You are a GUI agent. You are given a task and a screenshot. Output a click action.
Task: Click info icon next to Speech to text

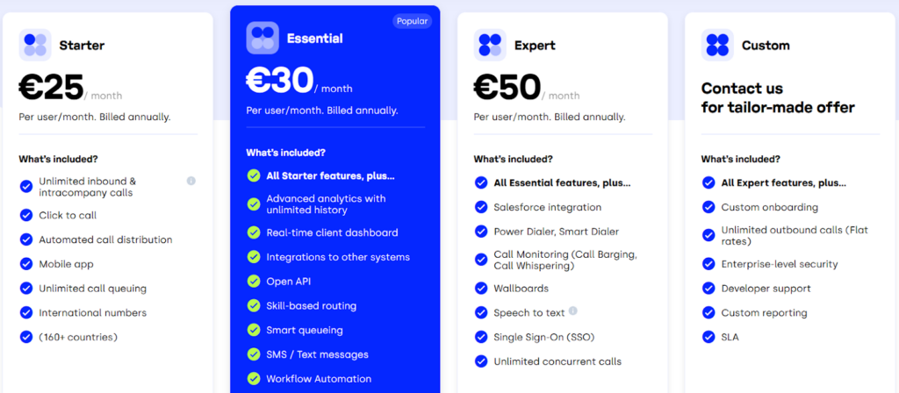tap(573, 311)
